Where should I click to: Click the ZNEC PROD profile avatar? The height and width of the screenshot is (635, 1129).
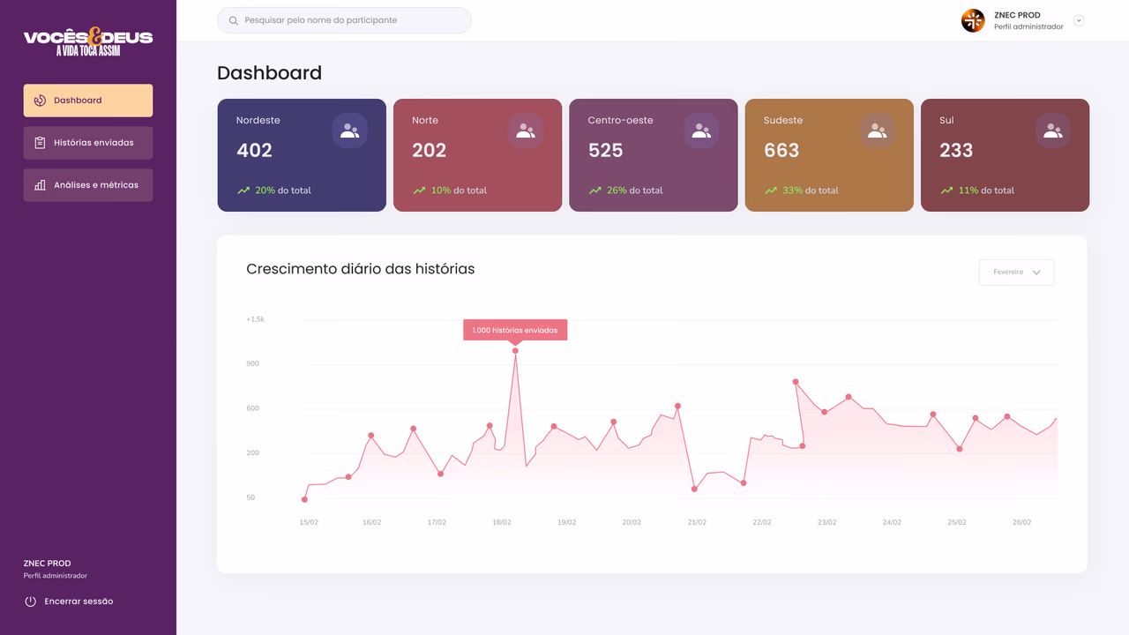click(973, 20)
